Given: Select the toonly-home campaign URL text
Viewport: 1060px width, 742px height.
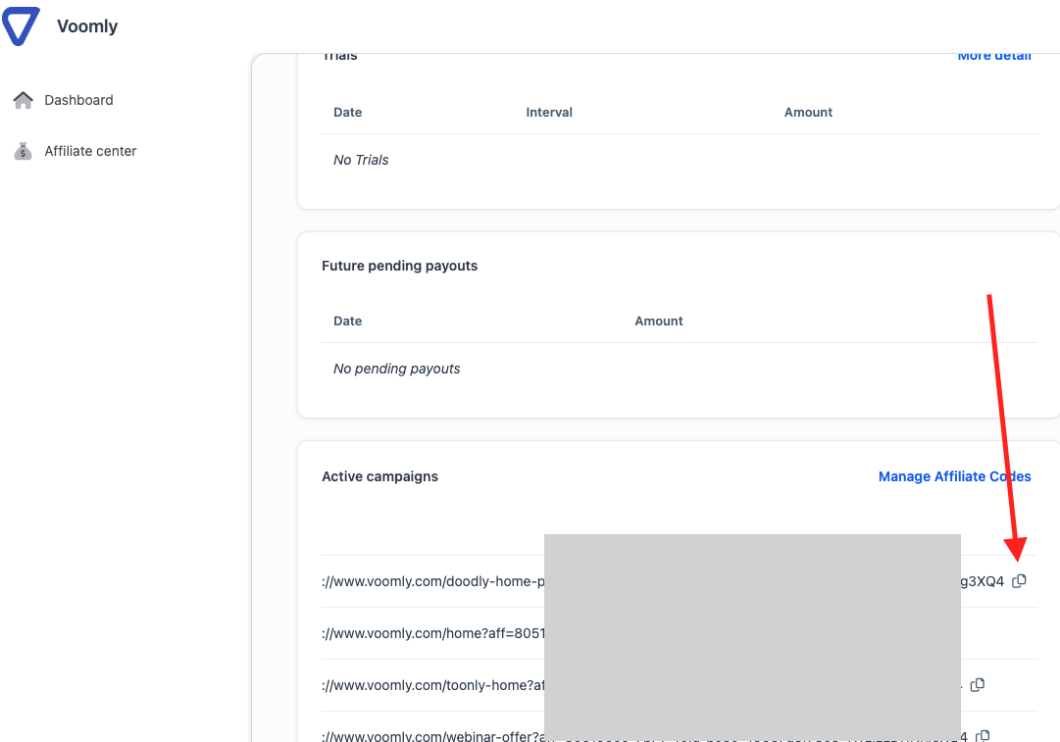Looking at the screenshot, I should (x=432, y=685).
